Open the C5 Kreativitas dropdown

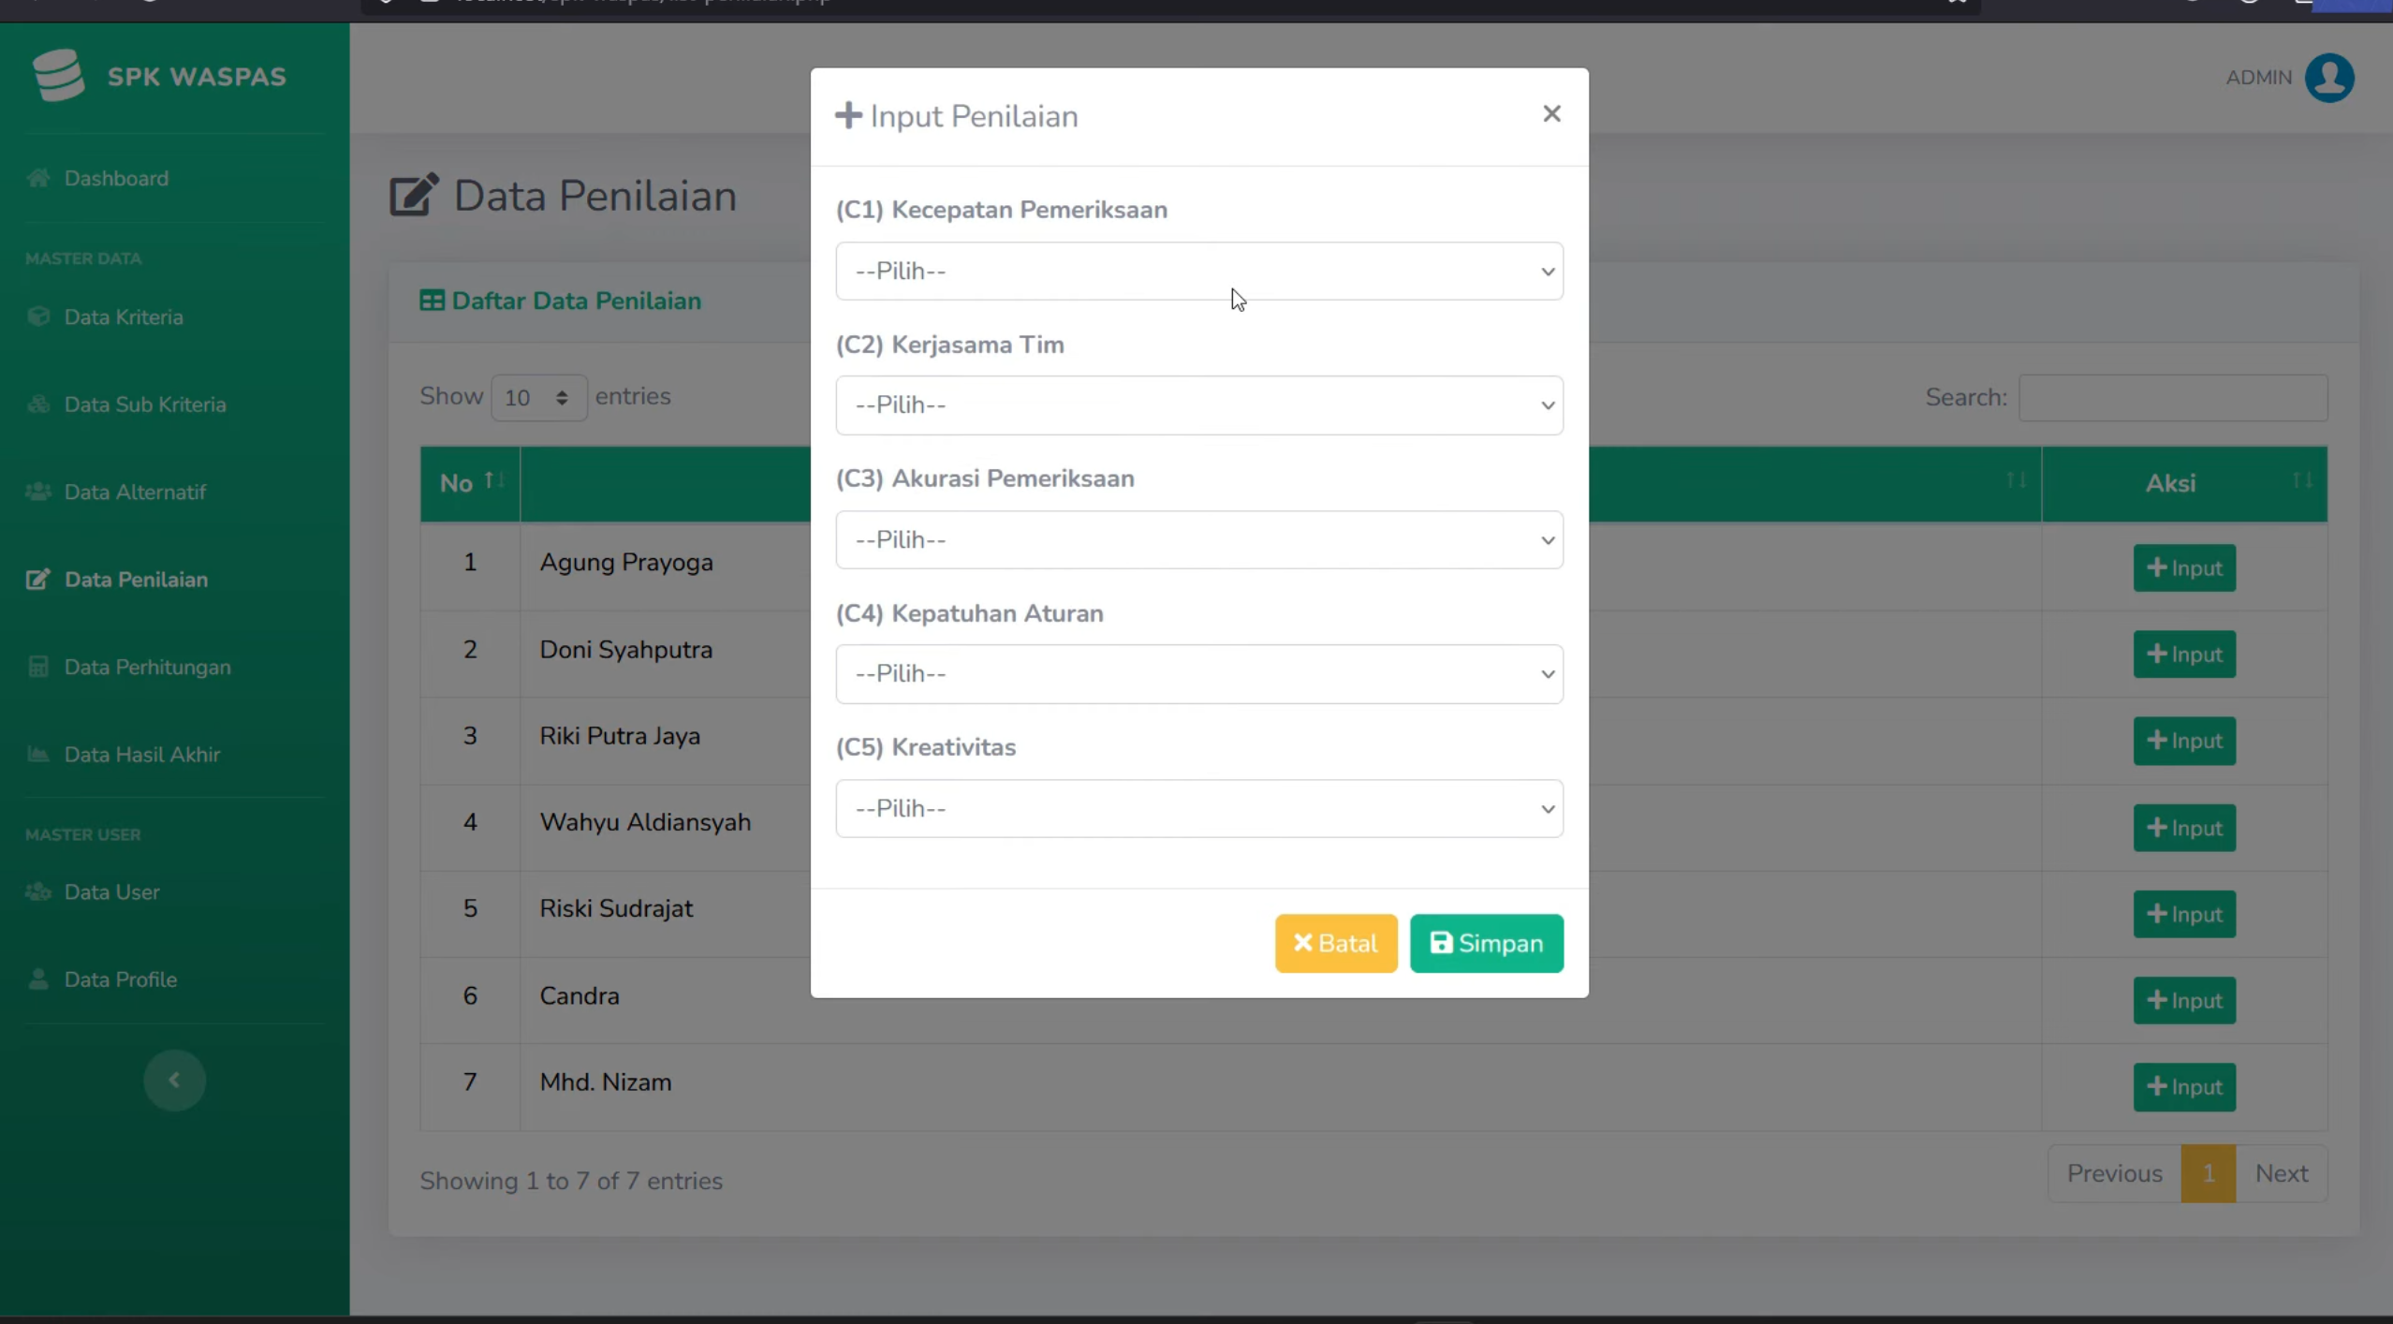[x=1199, y=808]
